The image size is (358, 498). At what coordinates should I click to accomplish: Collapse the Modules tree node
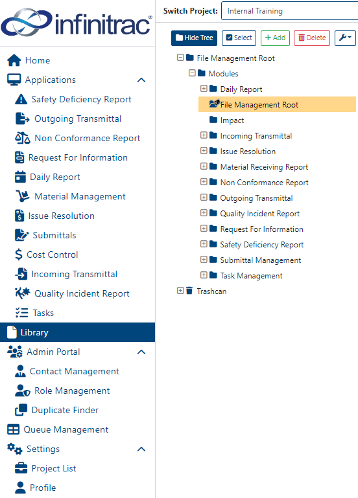(192, 73)
